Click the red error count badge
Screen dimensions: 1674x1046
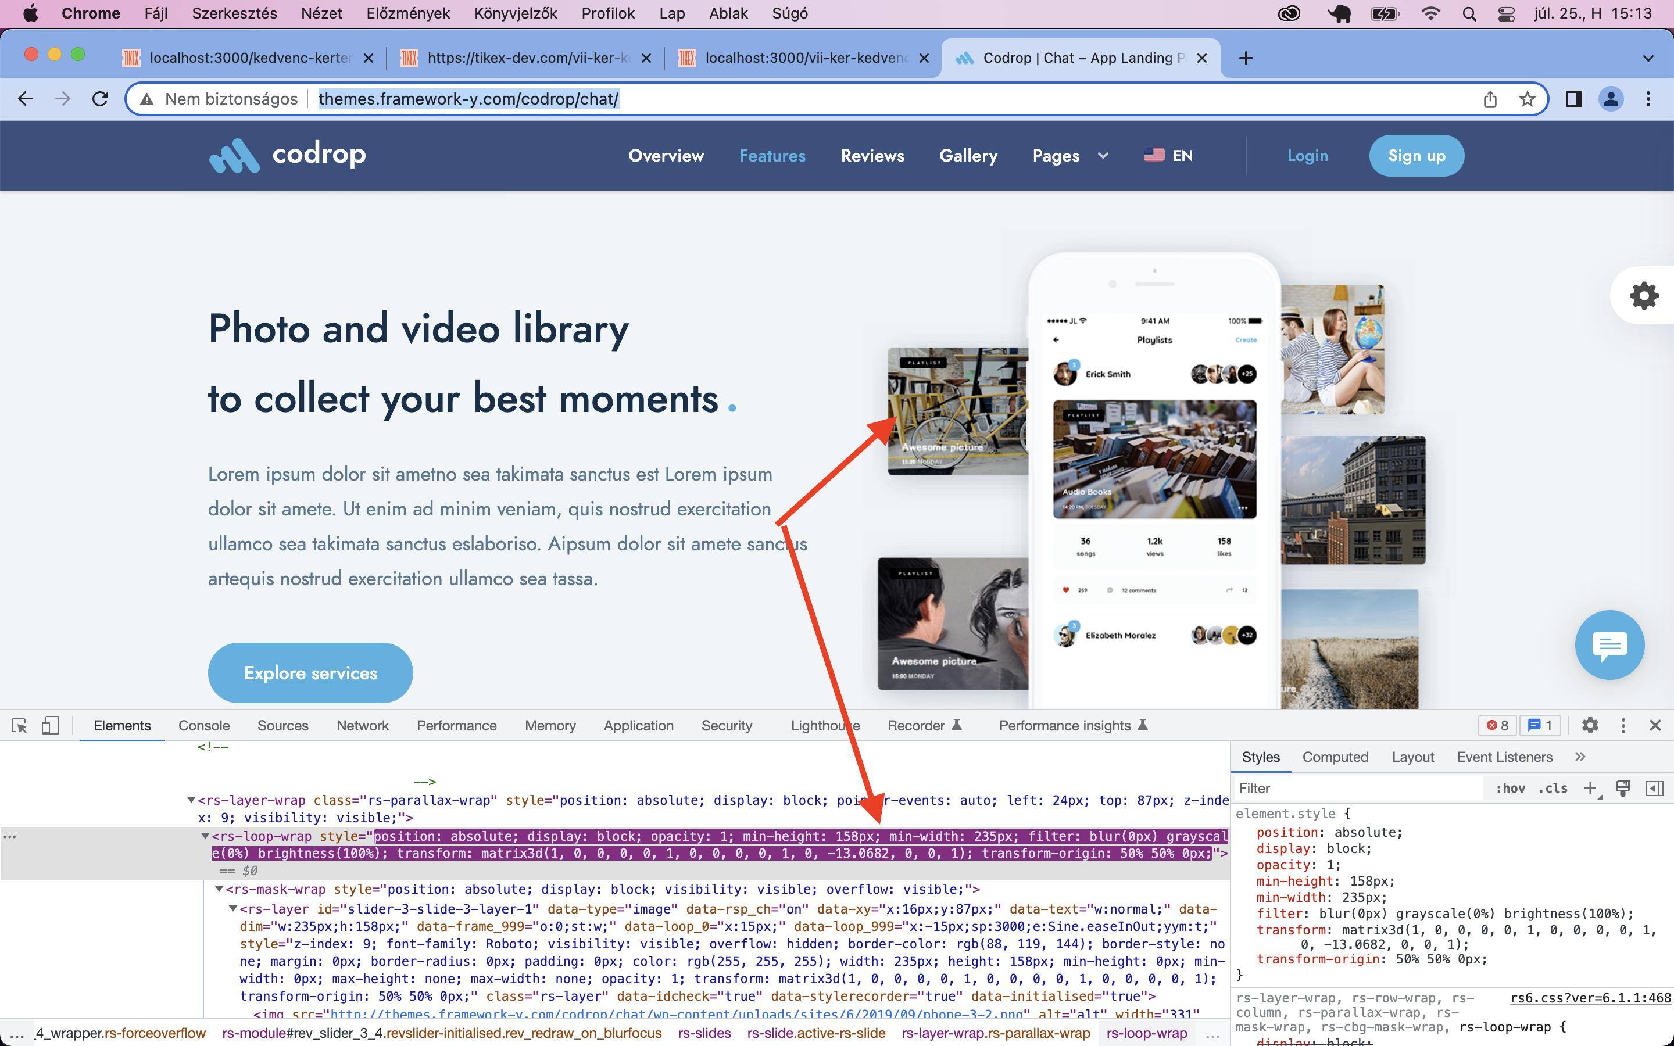pos(1498,725)
